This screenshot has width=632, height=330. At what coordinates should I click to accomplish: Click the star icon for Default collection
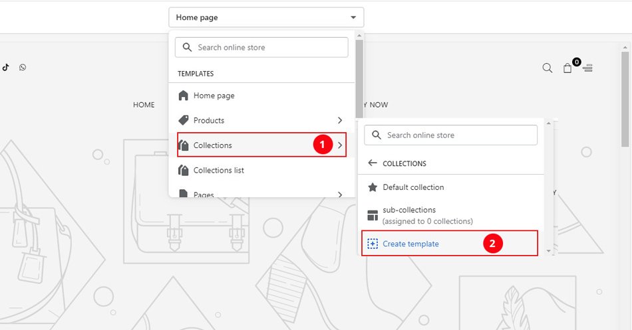(373, 187)
